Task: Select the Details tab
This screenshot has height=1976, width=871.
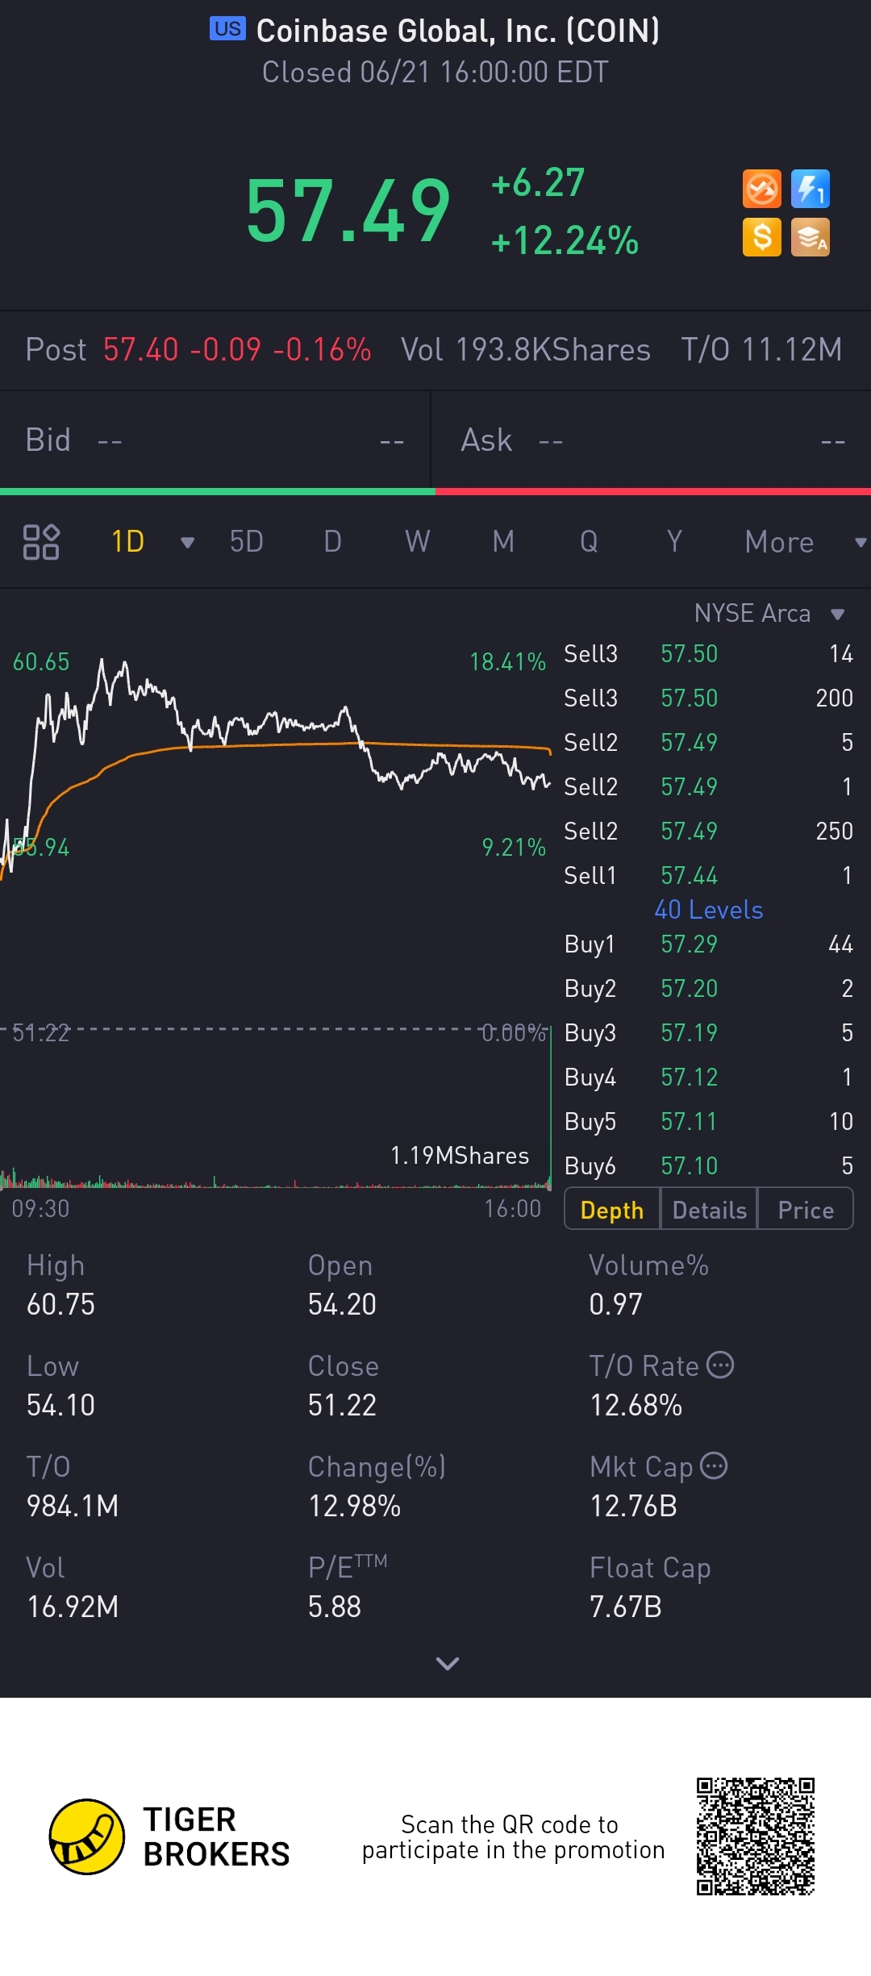Action: click(x=710, y=1210)
